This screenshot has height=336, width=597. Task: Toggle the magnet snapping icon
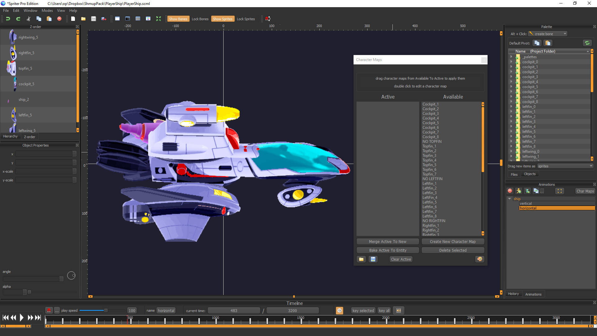[267, 19]
